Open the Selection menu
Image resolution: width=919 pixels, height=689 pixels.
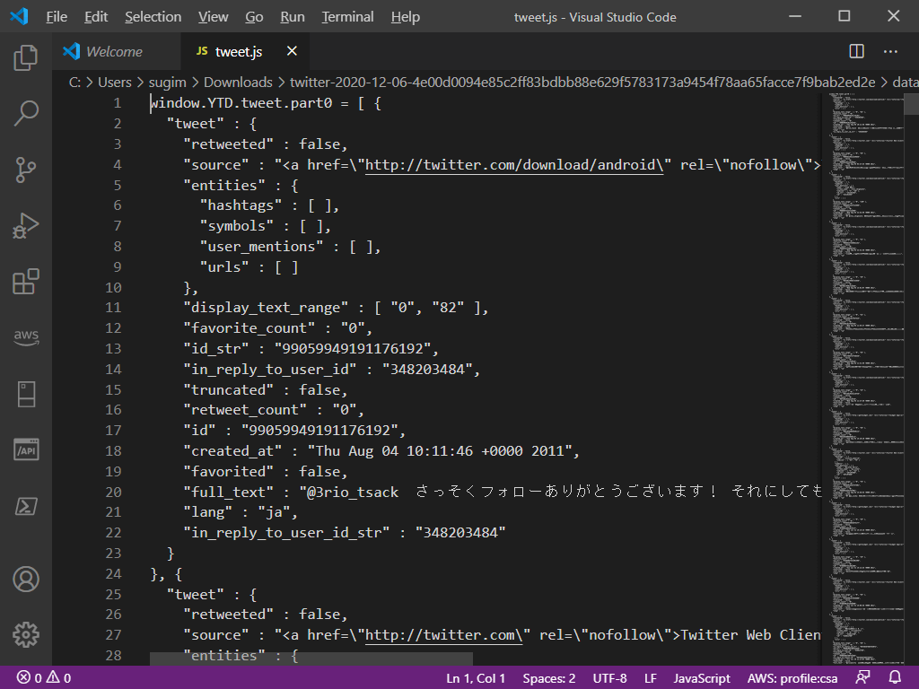pos(153,17)
